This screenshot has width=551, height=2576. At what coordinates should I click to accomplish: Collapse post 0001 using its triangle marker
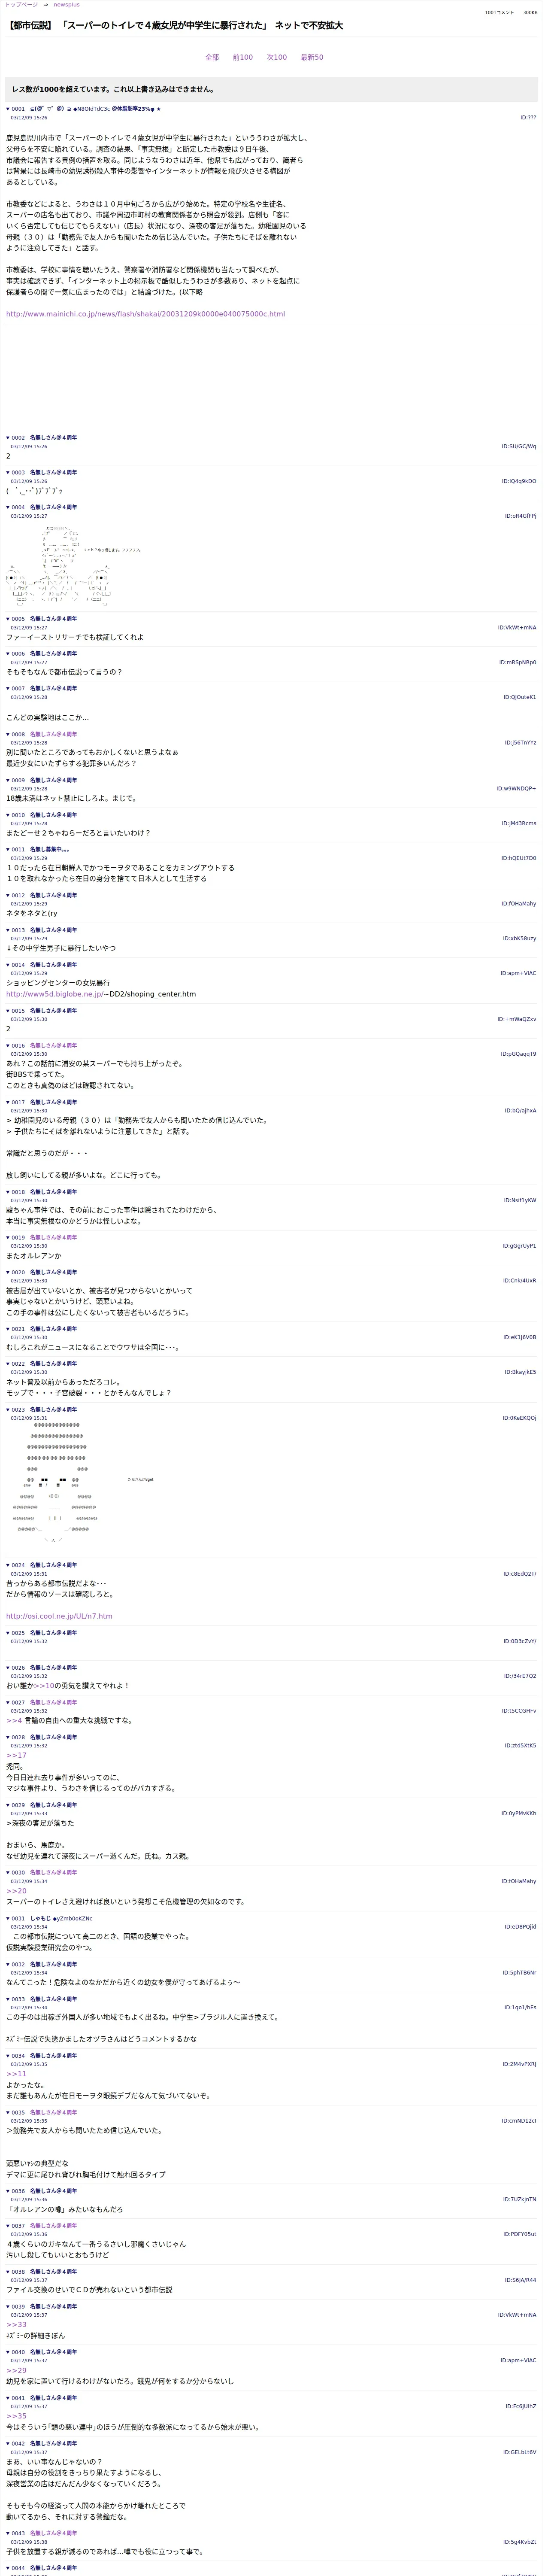point(8,109)
